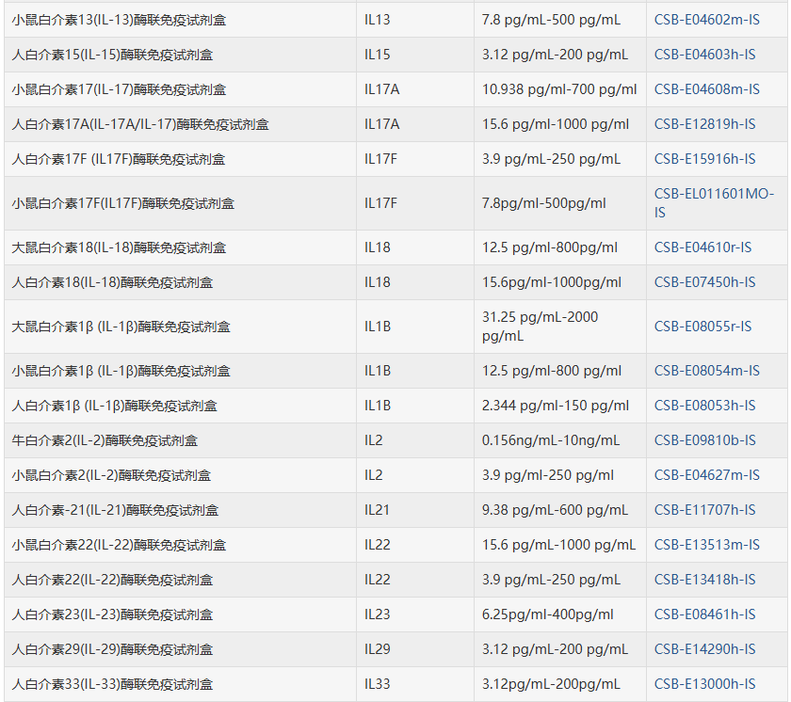Select product name 人白介素23(IL-23)酶联免疫试剂盒
This screenshot has width=791, height=702.
[x=112, y=614]
